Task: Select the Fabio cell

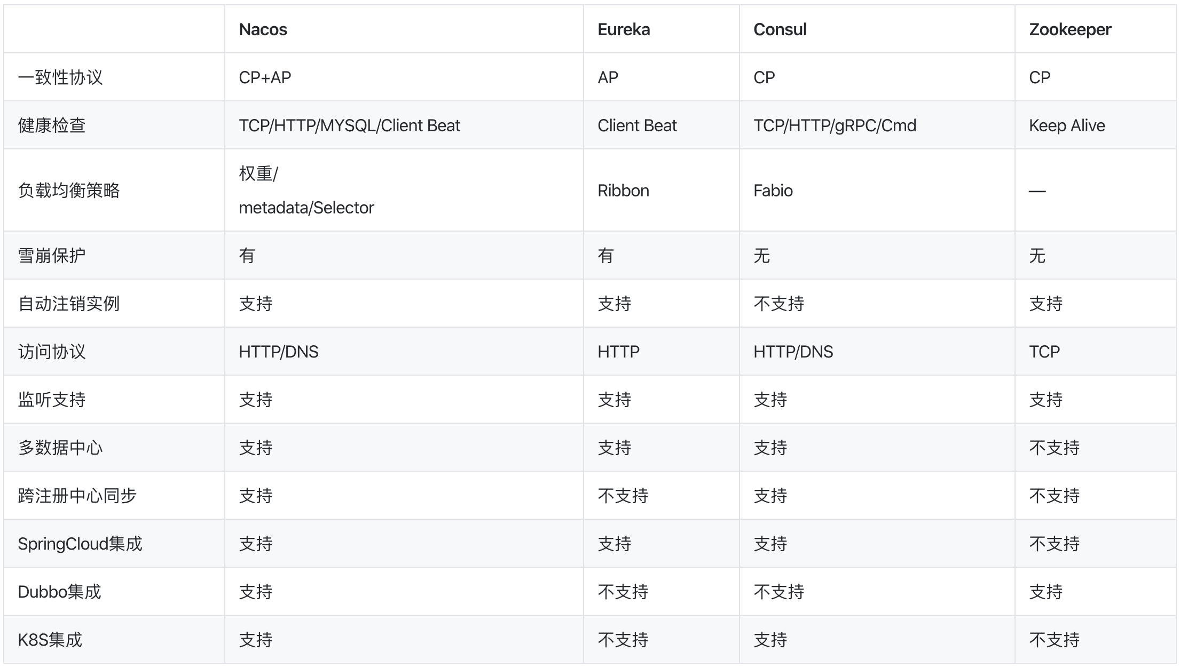Action: [x=773, y=190]
